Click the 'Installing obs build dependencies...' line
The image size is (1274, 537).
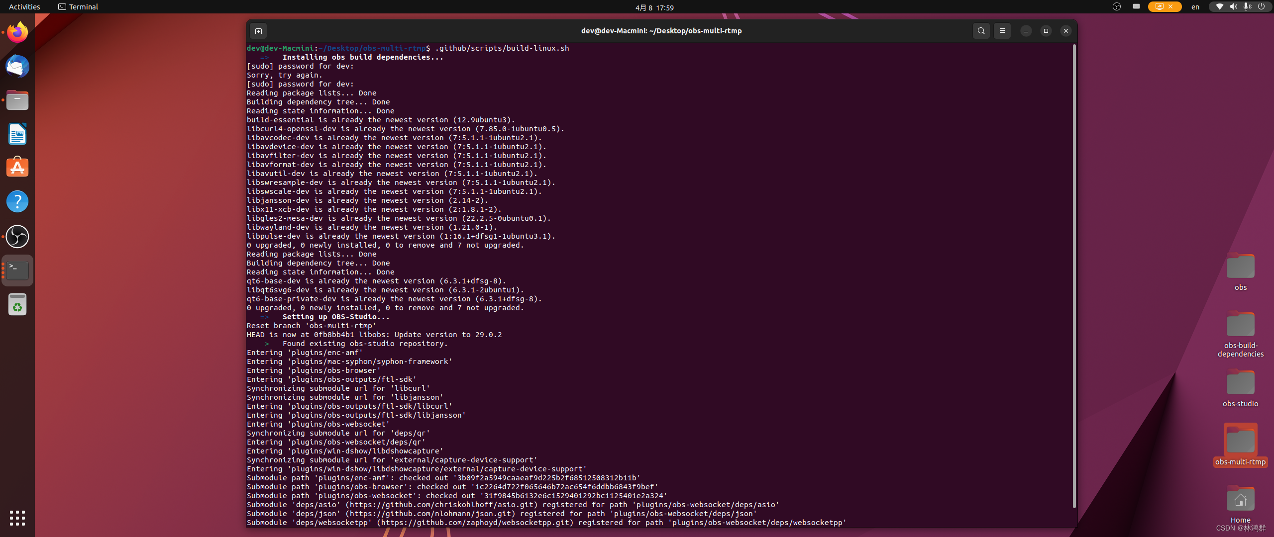click(x=362, y=57)
